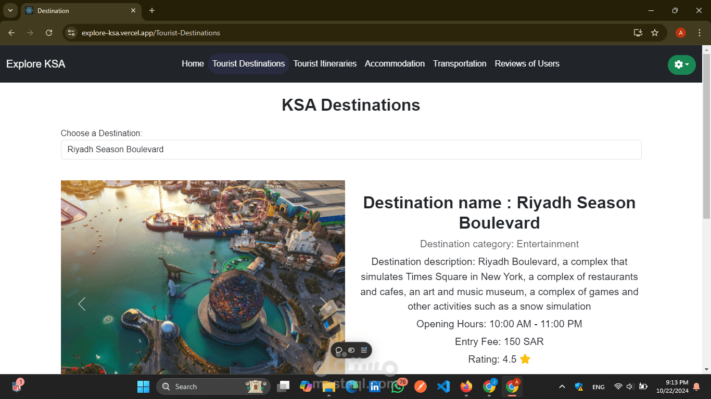The width and height of the screenshot is (711, 399).
Task: Focus the address bar URL
Action: pos(151,33)
